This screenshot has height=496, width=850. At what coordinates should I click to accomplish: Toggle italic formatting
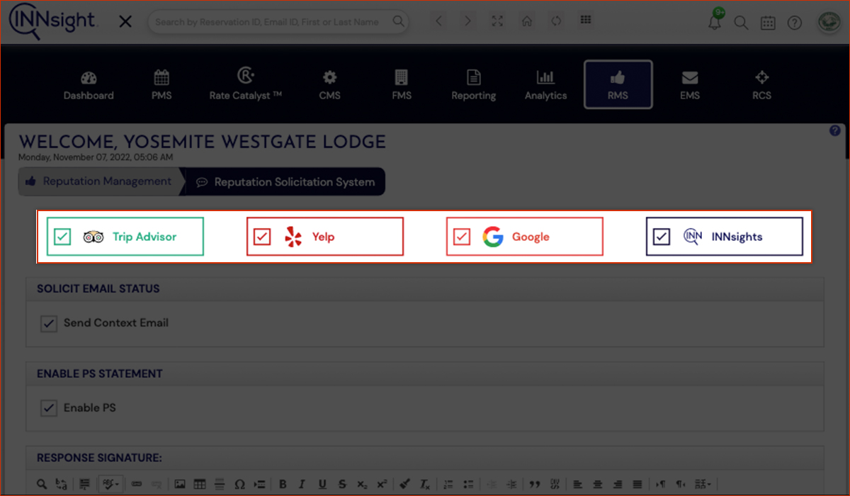click(302, 485)
